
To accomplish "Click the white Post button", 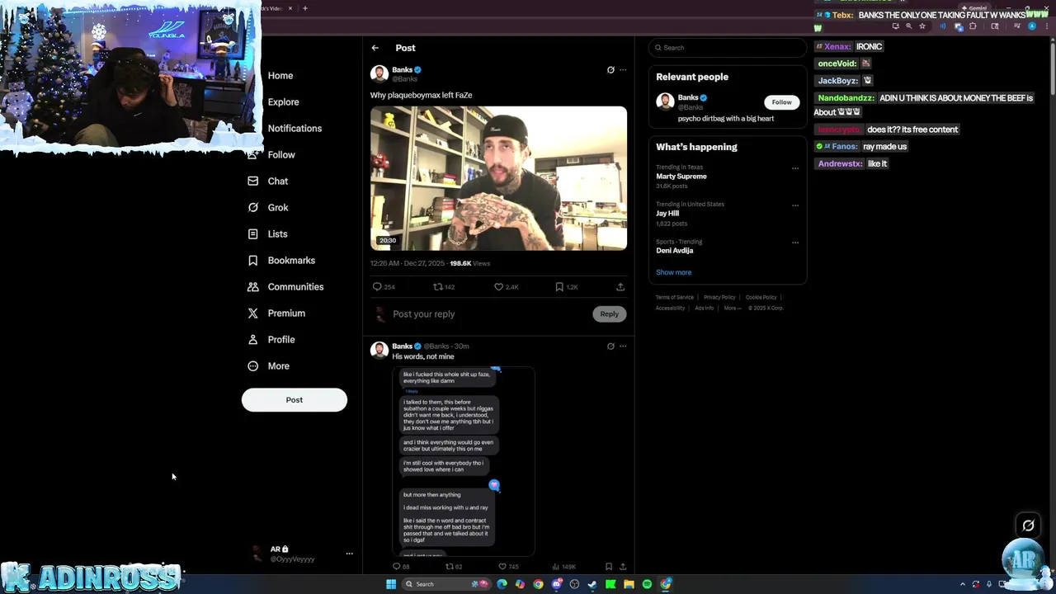I will coord(294,400).
